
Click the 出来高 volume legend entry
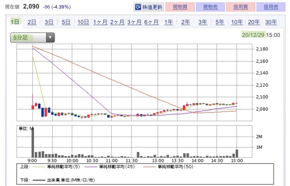[x=63, y=180]
